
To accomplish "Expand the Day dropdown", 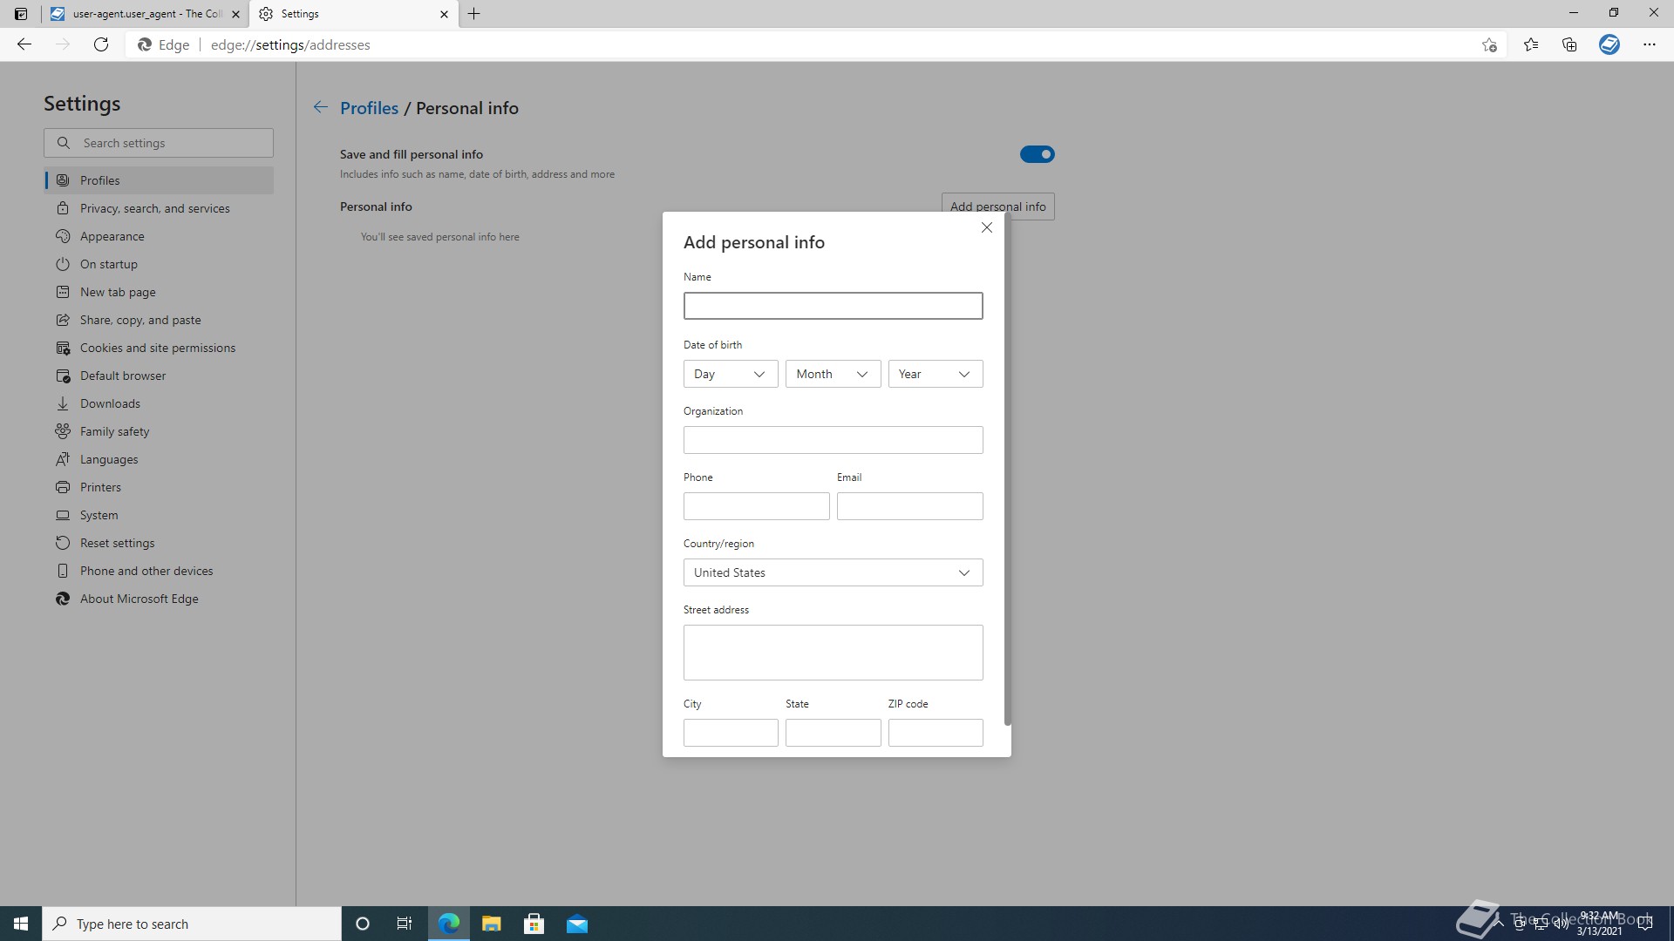I will pos(730,374).
